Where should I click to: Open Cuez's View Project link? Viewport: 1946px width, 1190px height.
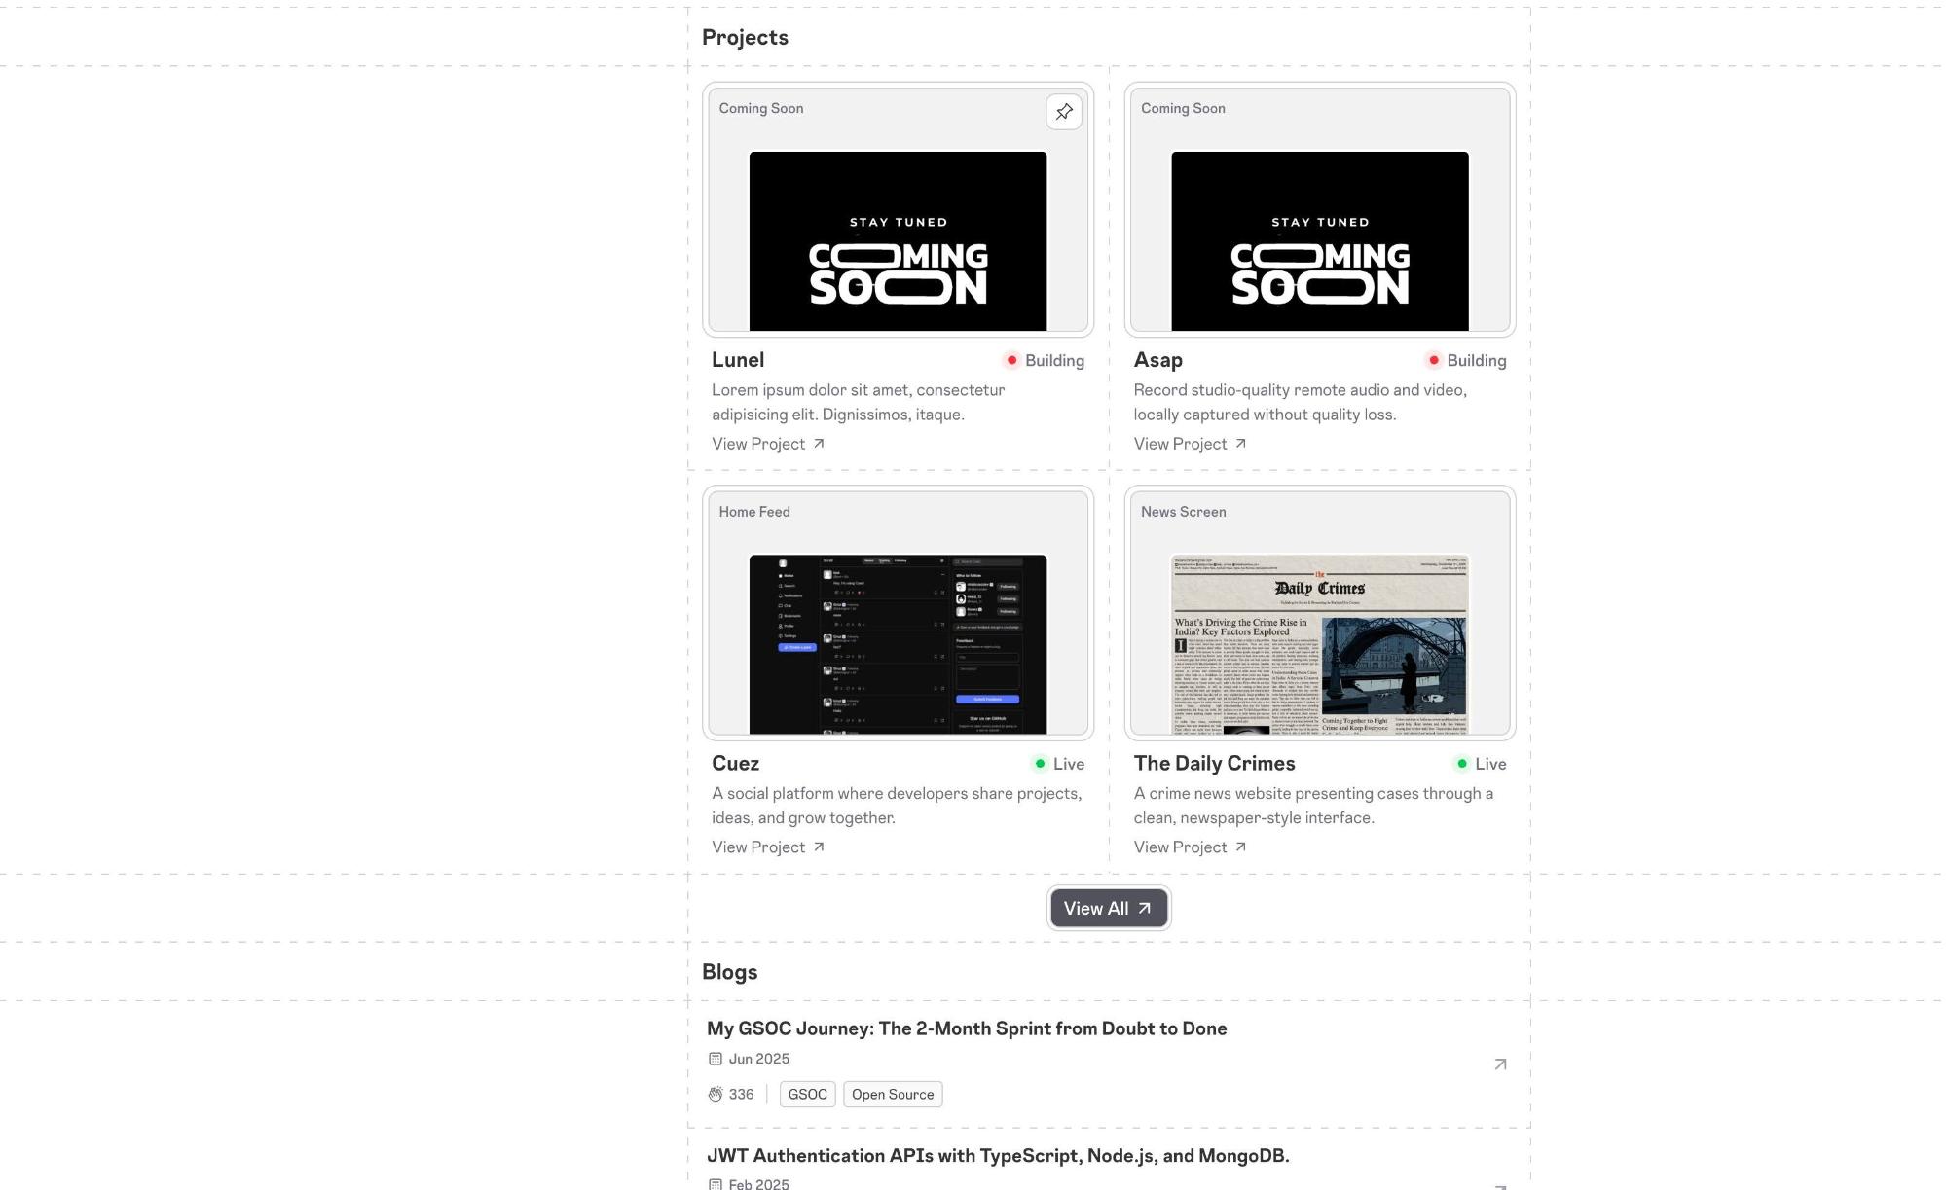click(758, 847)
